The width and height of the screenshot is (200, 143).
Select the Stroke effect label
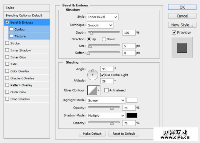coord(15,43)
